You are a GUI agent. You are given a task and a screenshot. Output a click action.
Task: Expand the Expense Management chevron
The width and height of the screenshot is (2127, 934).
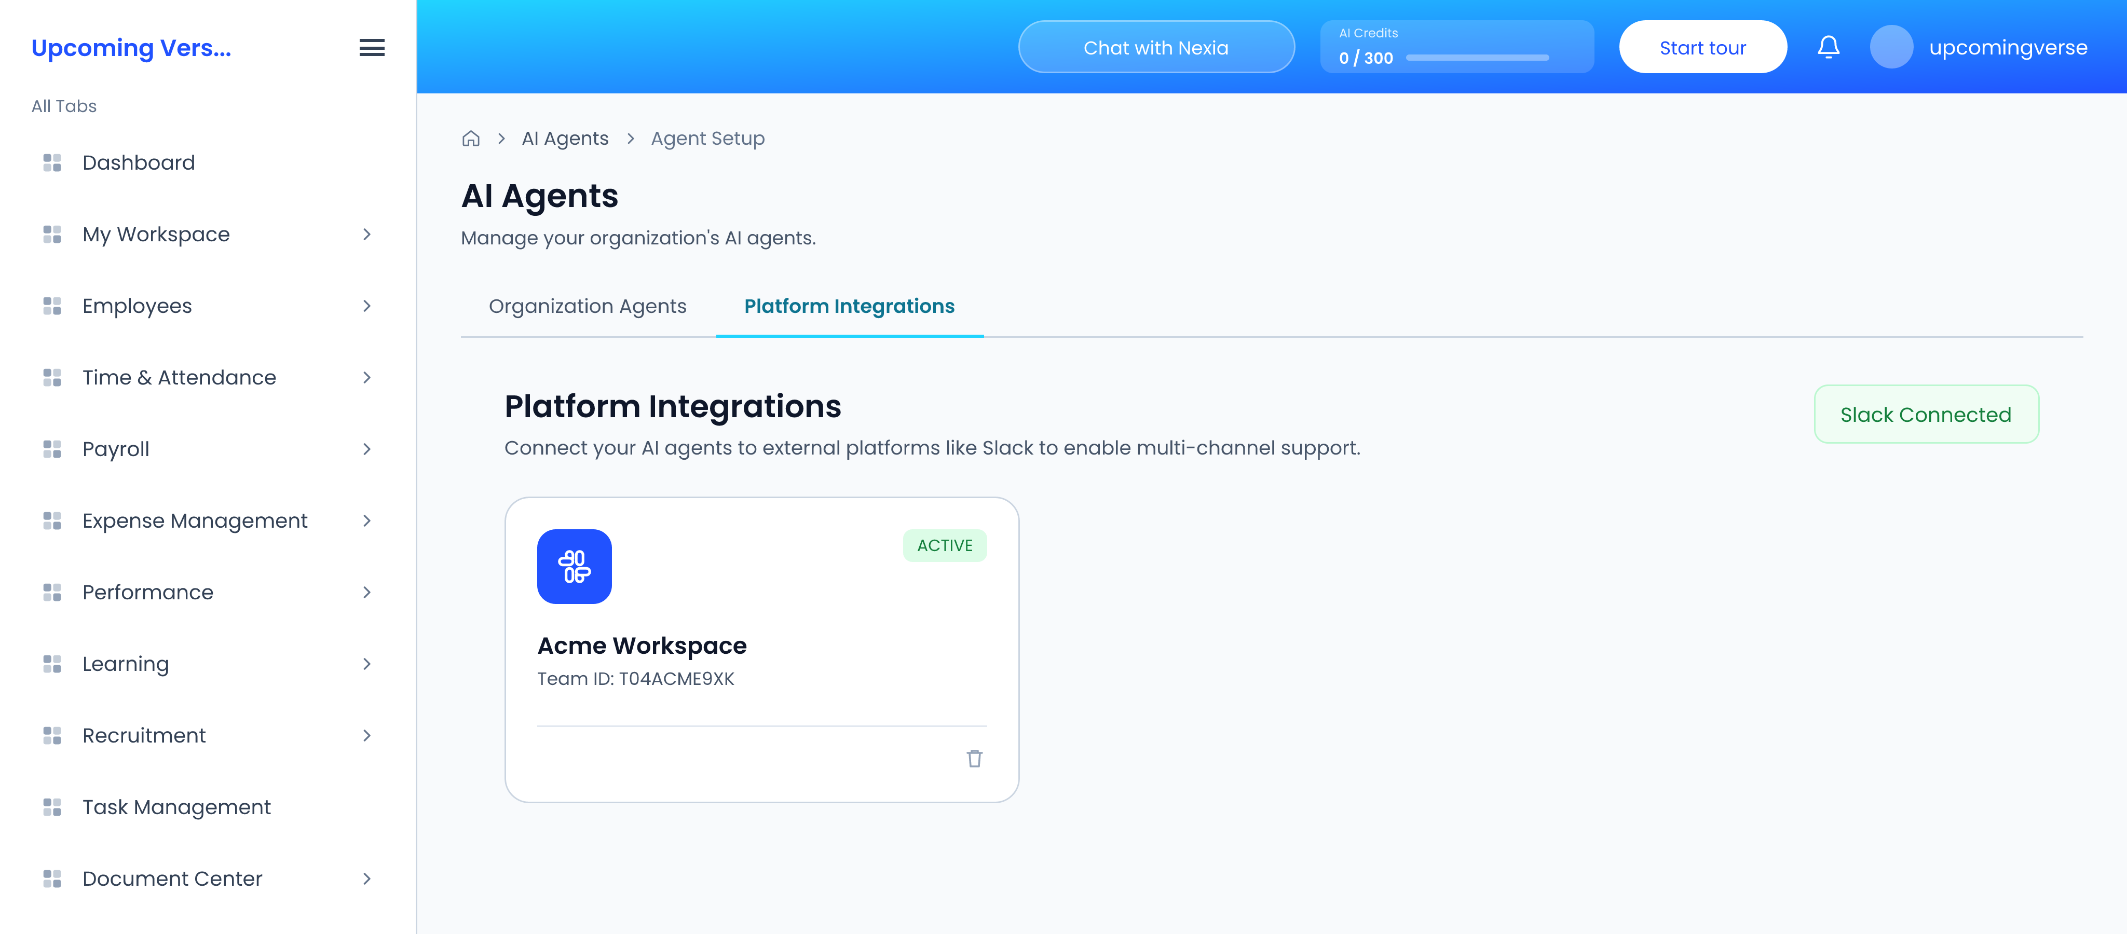click(x=366, y=521)
